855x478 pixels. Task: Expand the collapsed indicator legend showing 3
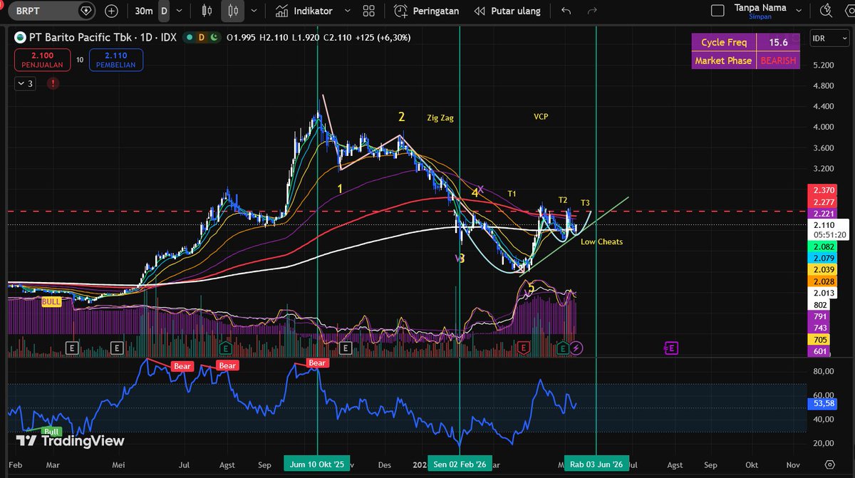coord(25,84)
